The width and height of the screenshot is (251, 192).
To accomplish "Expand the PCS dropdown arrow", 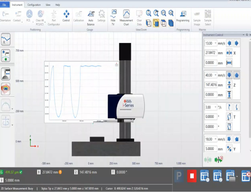I will coord(33,22).
